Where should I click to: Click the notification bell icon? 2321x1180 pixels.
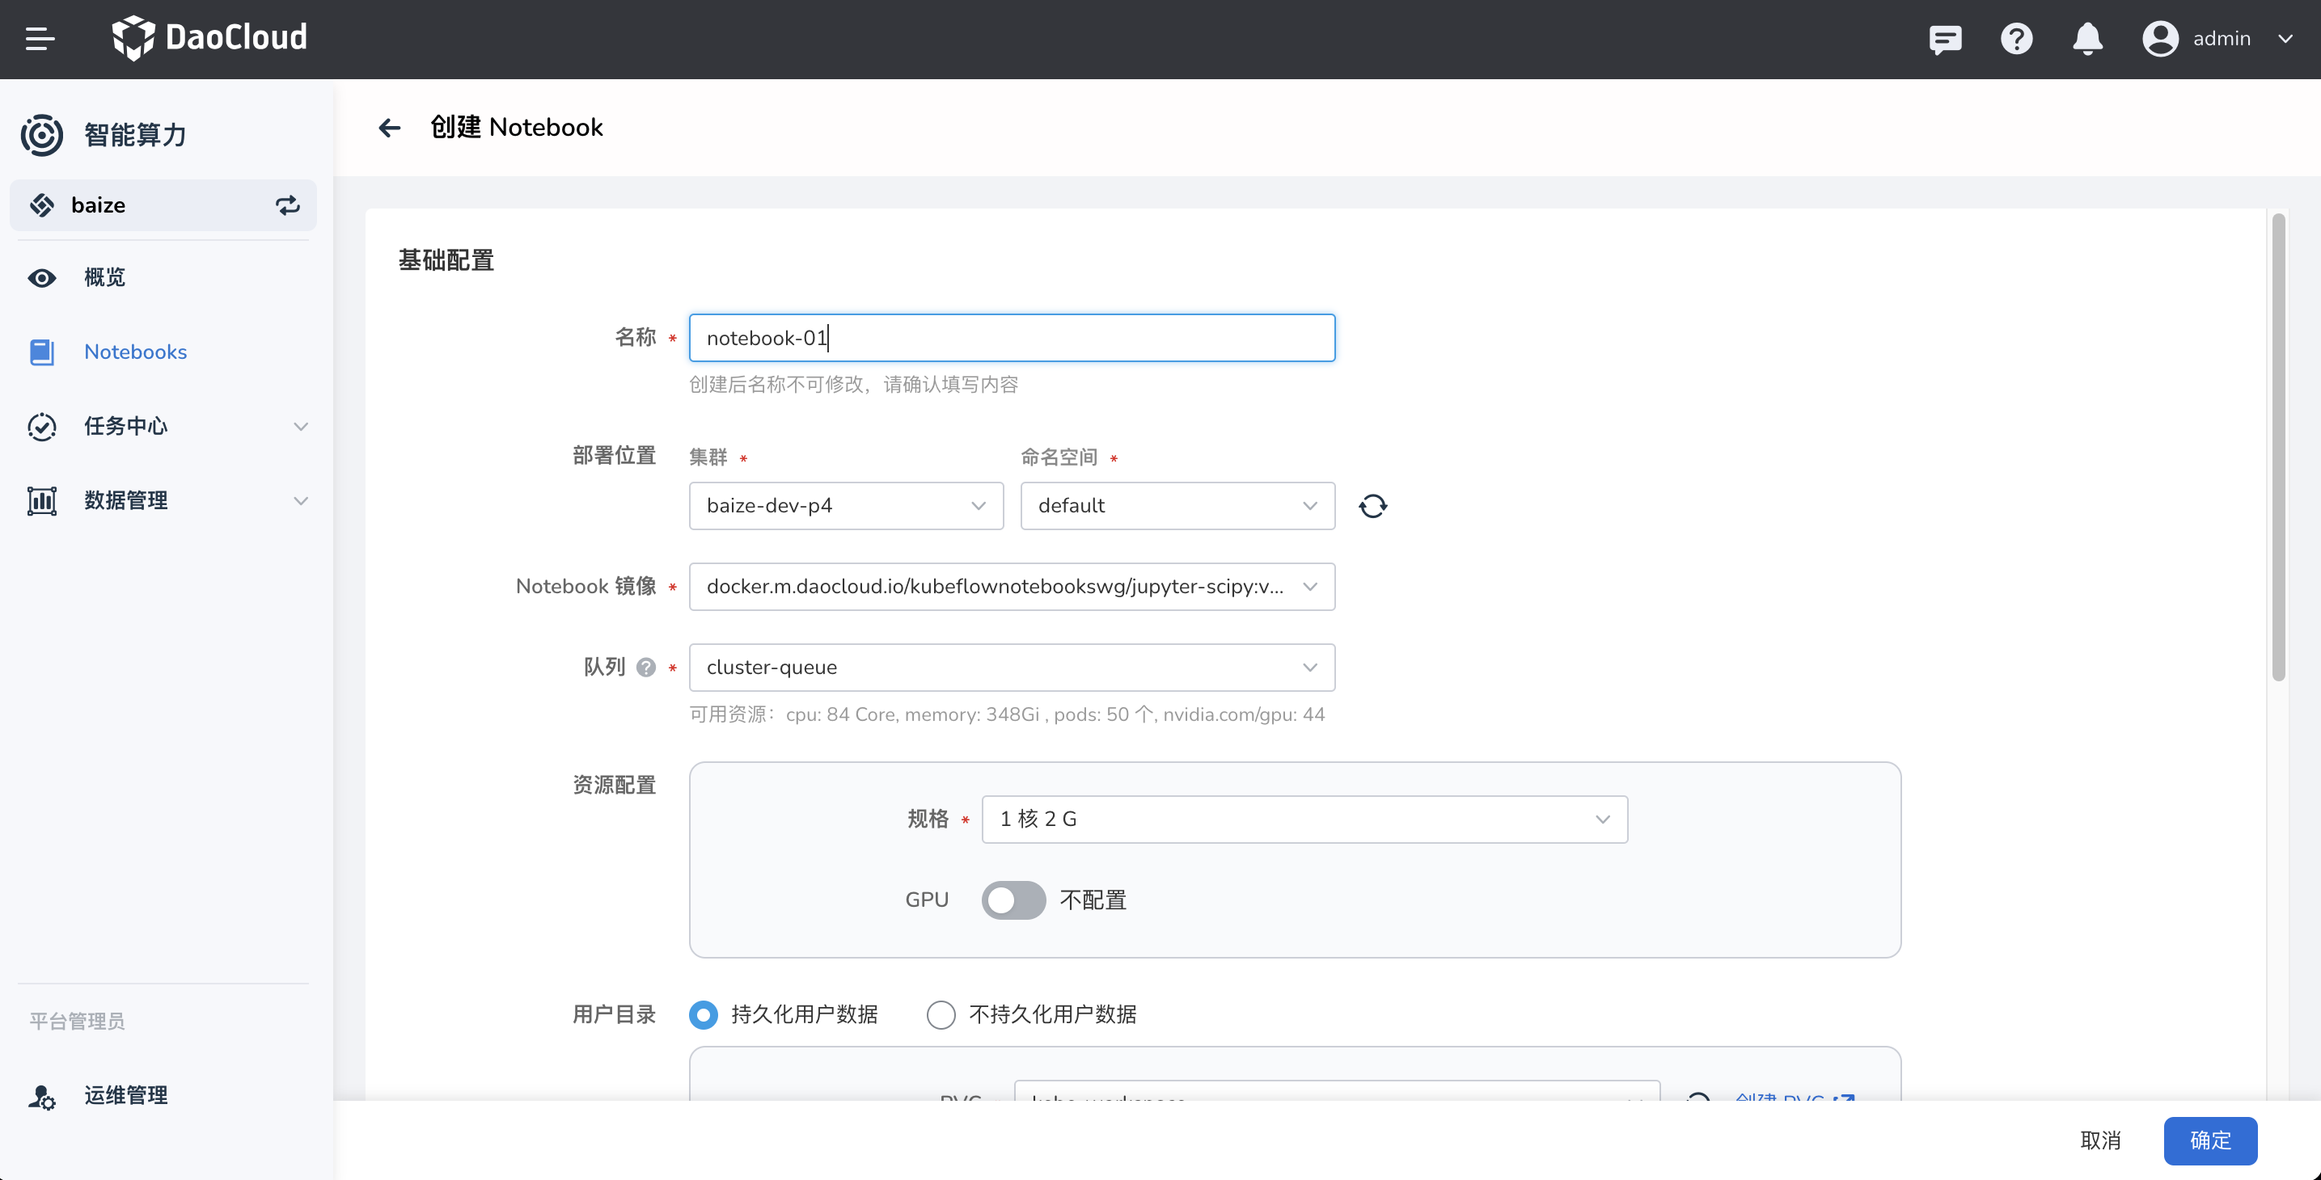tap(2089, 39)
